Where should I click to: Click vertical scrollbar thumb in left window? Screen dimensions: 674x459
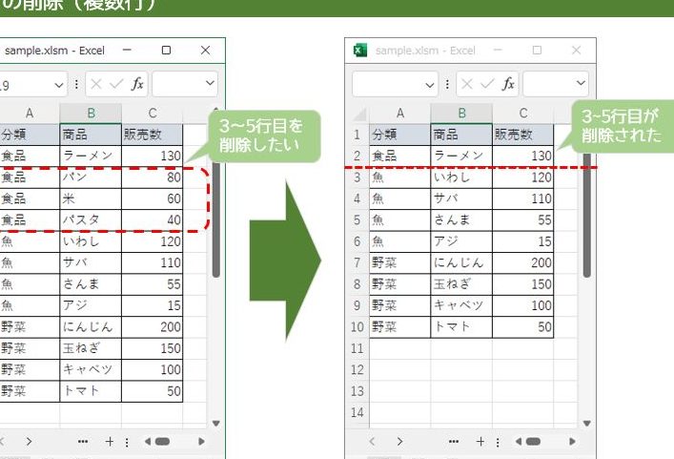216,219
